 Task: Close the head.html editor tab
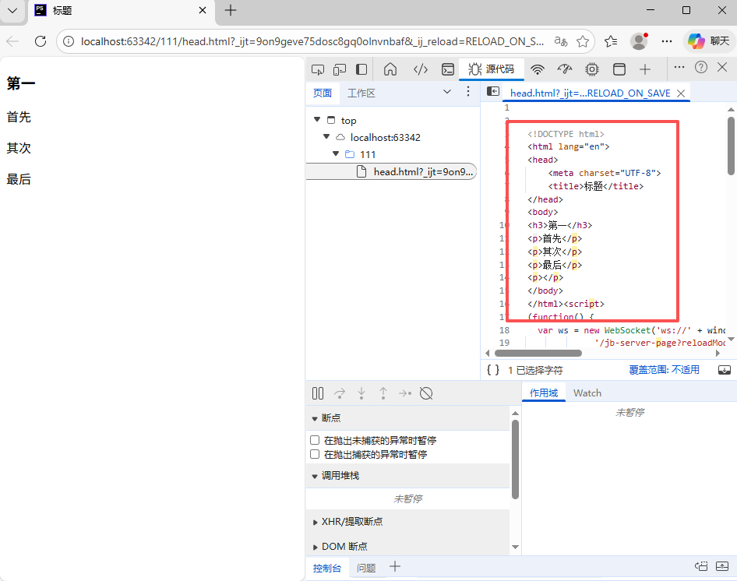[x=681, y=93]
